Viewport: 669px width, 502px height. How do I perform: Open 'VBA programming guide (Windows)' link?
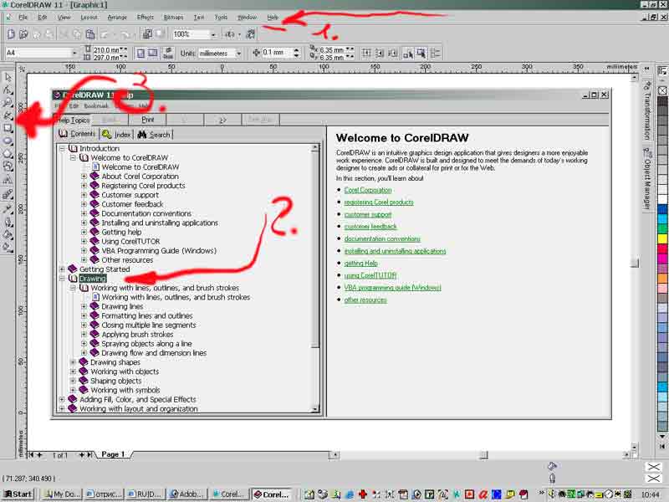pyautogui.click(x=392, y=287)
